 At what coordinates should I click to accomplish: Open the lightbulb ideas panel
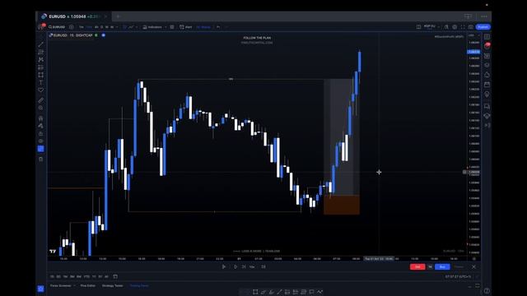pos(487,95)
